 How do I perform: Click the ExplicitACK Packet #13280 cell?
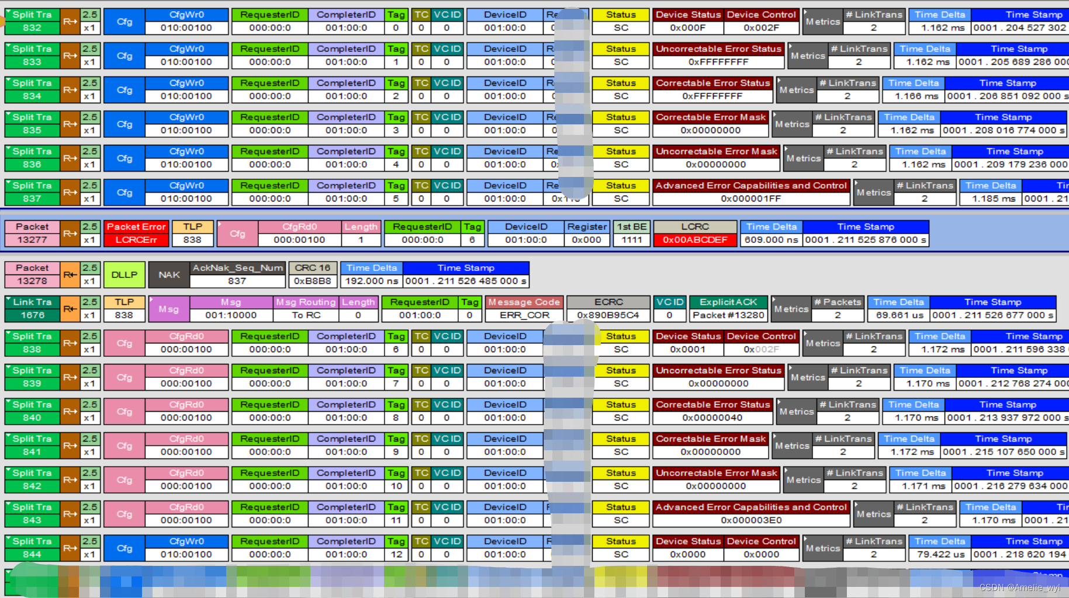(728, 309)
